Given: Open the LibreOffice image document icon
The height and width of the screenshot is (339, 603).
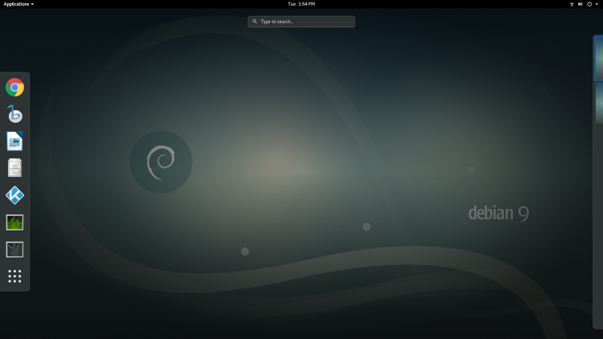Looking at the screenshot, I should (14, 141).
